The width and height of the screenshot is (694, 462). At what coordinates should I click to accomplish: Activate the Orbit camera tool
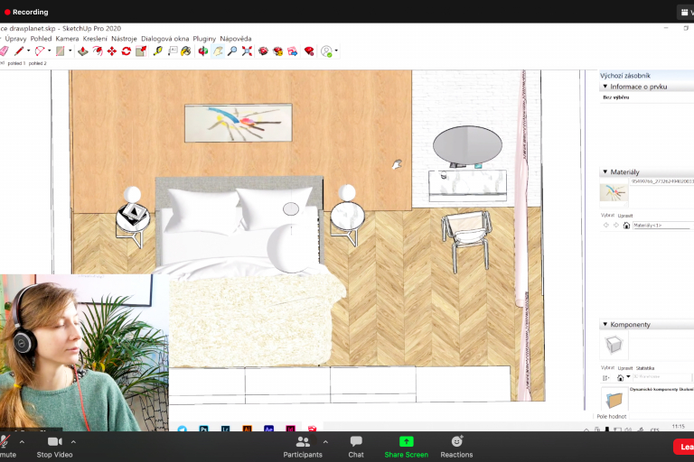pyautogui.click(x=203, y=51)
